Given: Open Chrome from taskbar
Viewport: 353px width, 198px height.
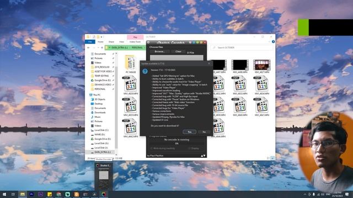Looking at the screenshot, I should pyautogui.click(x=58, y=194).
